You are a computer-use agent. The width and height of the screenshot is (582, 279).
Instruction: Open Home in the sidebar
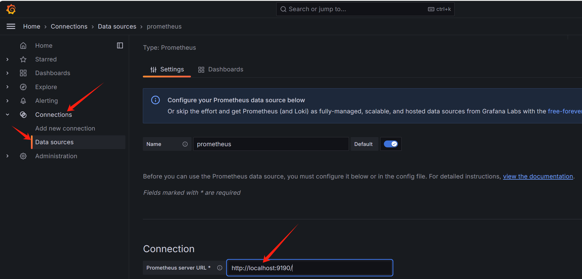pyautogui.click(x=44, y=46)
